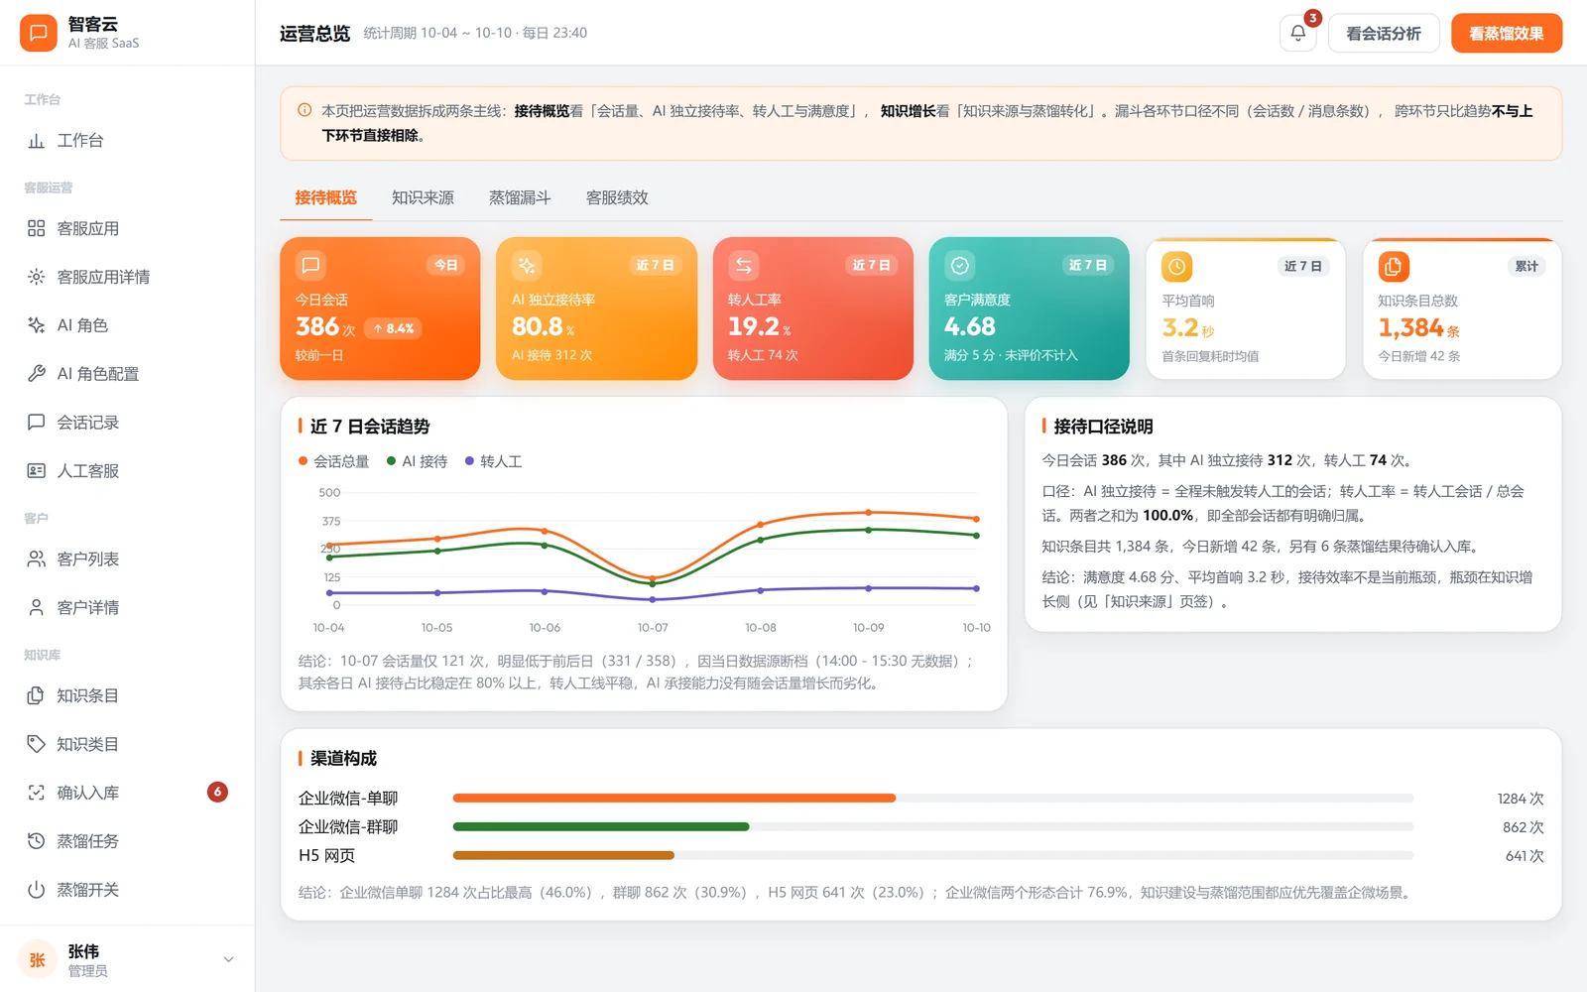Switch to the 蒸馏漏斗 tab
The height and width of the screenshot is (992, 1587).
click(520, 197)
